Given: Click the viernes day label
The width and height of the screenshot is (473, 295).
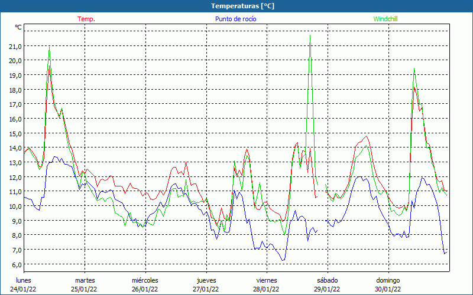Looking at the screenshot, I should [x=267, y=280].
